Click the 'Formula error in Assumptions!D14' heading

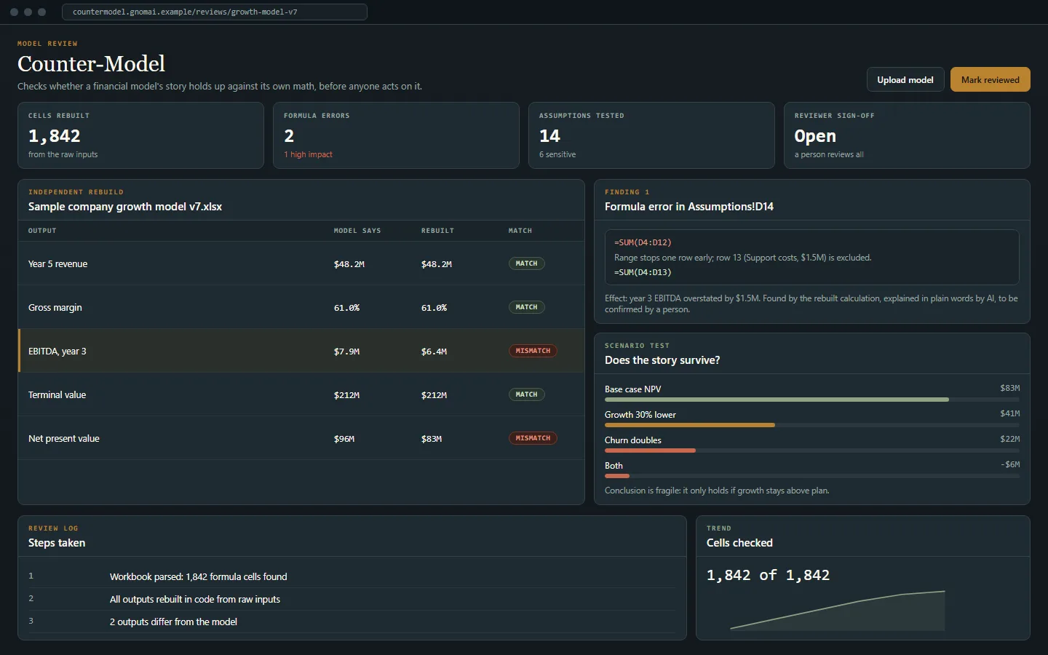pyautogui.click(x=689, y=207)
